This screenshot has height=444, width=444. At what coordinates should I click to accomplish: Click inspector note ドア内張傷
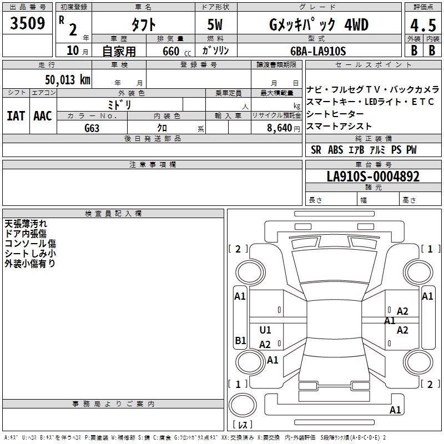click(x=26, y=234)
